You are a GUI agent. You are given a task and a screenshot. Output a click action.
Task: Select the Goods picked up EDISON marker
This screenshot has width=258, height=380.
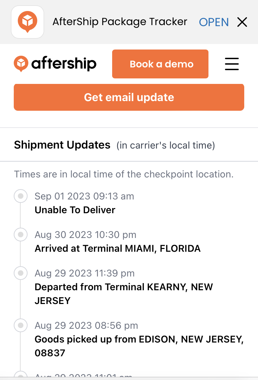[x=21, y=325]
